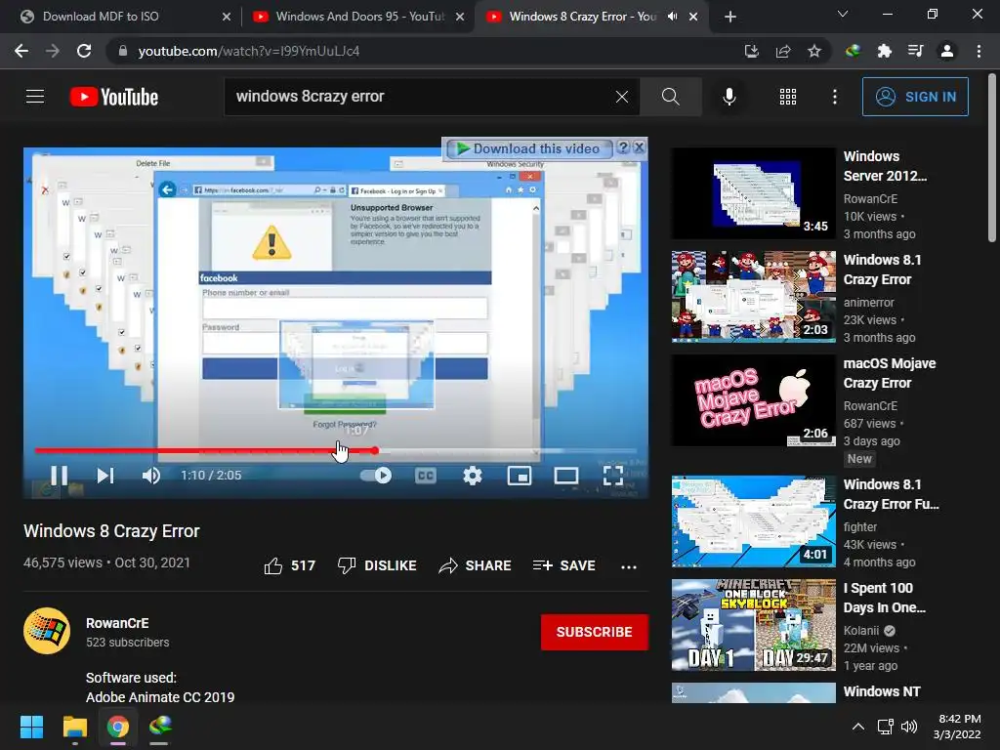Image resolution: width=1000 pixels, height=750 pixels.
Task: Start voice search with the microphone
Action: pos(729,97)
